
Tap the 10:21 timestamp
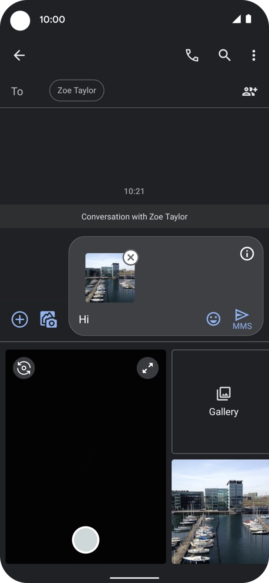[134, 191]
